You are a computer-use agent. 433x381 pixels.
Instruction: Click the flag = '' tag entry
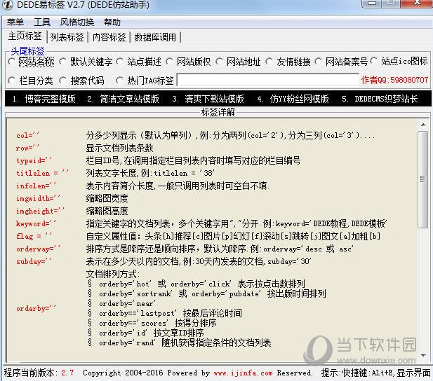[x=34, y=236]
